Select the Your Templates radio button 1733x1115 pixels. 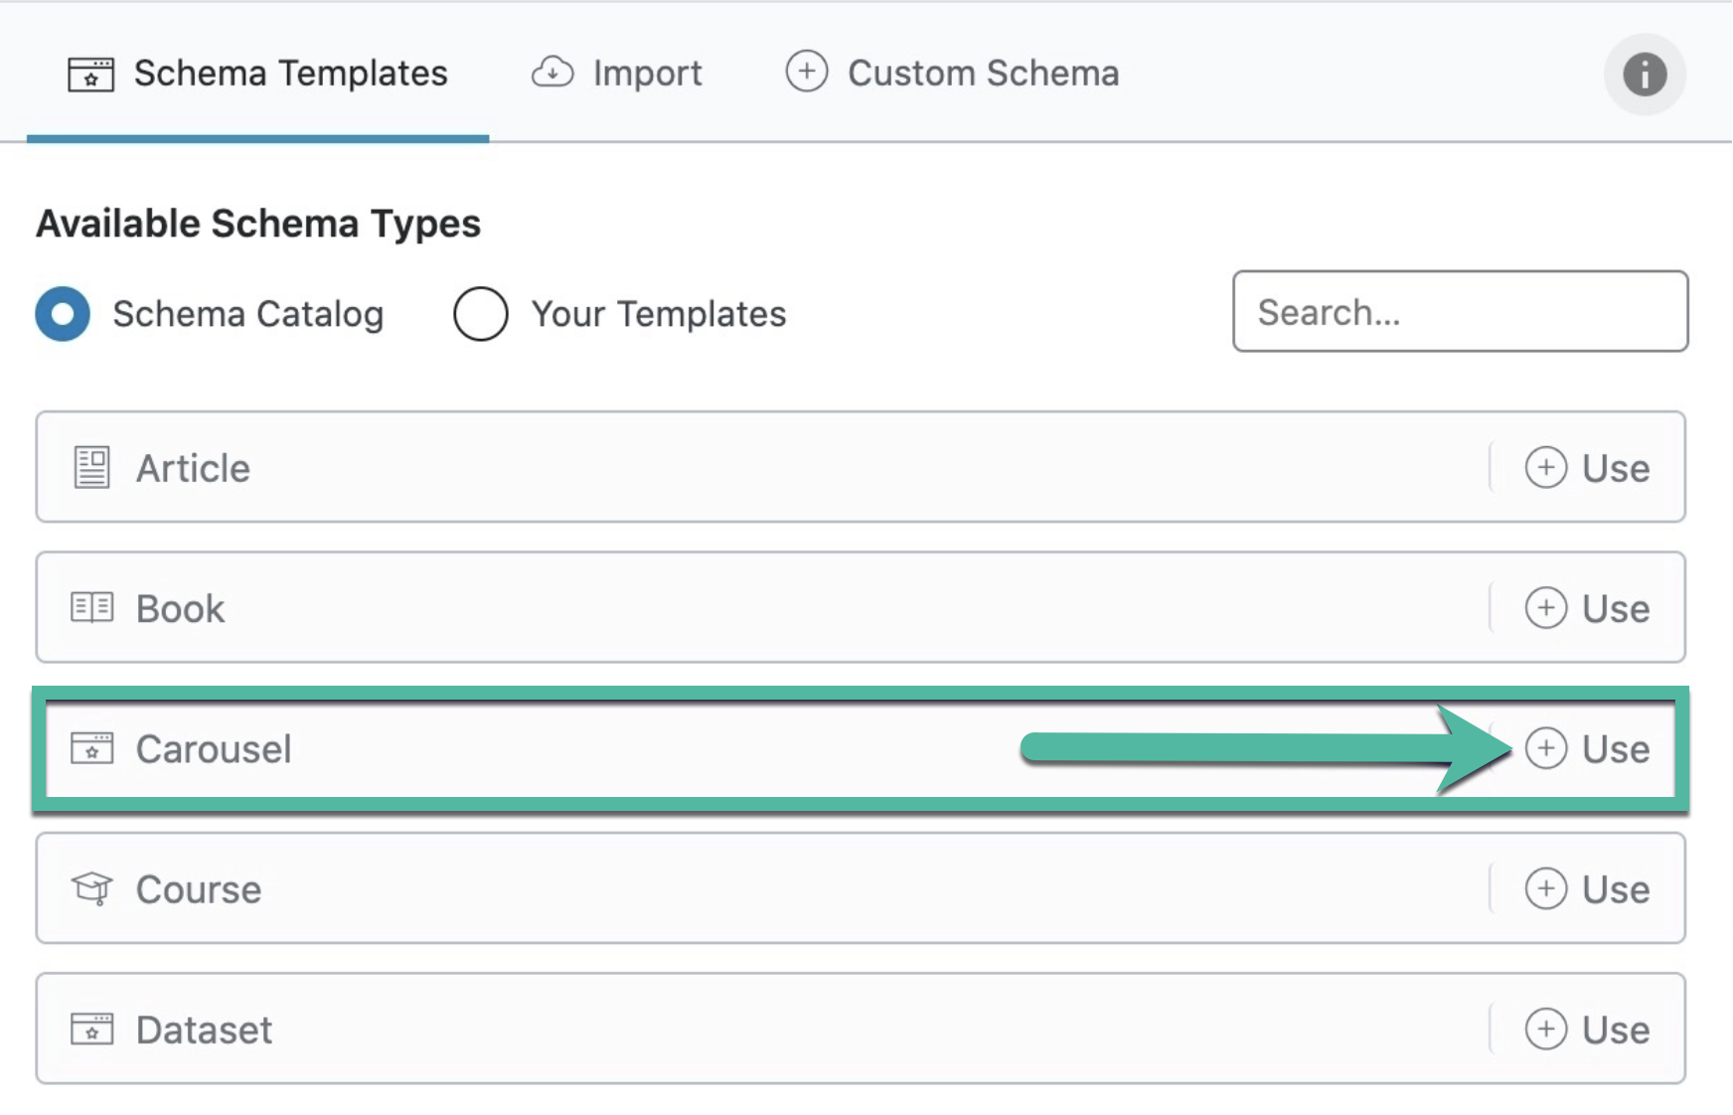(481, 314)
